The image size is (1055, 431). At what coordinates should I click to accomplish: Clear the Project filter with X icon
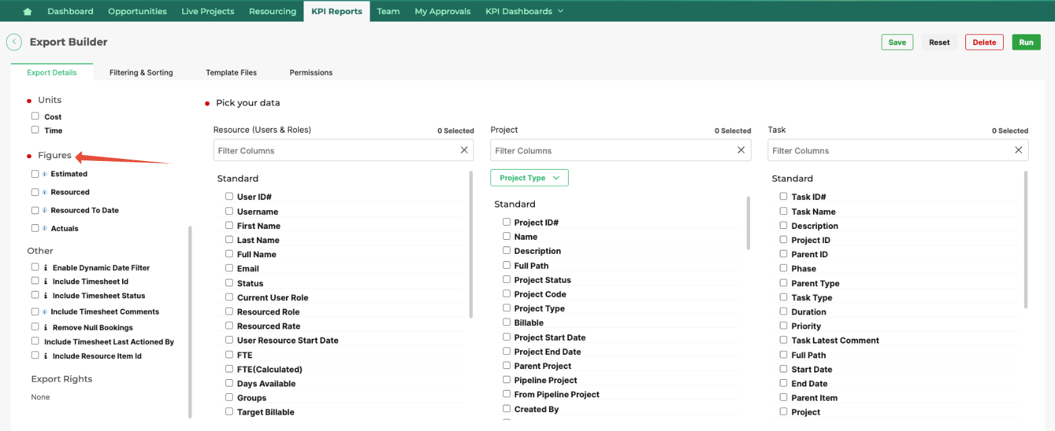(741, 150)
